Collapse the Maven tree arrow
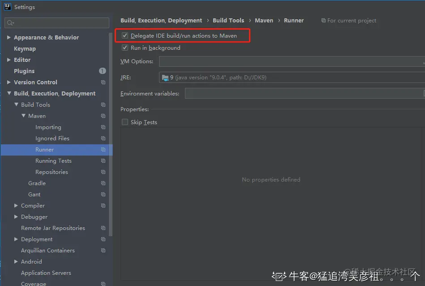 (24, 116)
